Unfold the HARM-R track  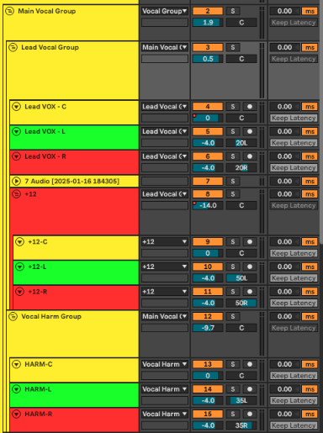pyautogui.click(x=16, y=414)
